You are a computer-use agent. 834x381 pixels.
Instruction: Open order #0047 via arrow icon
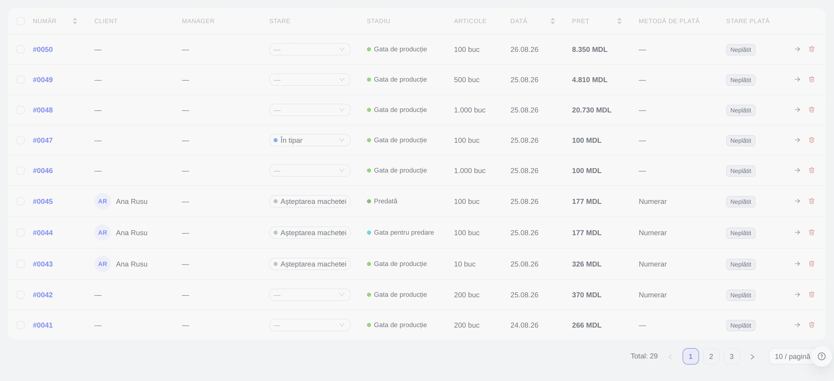(797, 140)
